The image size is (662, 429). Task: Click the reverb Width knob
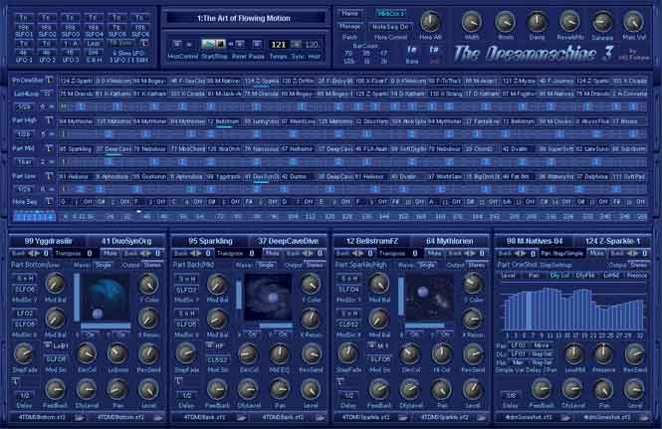(x=472, y=22)
